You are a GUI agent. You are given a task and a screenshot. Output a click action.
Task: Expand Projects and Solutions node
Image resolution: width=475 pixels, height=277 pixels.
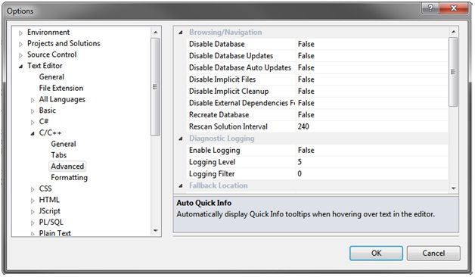coord(20,44)
